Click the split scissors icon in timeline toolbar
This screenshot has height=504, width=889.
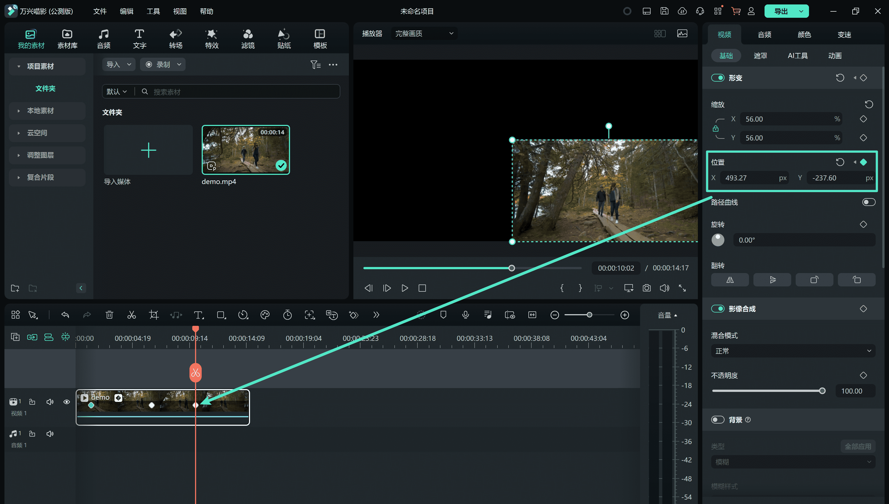(x=131, y=315)
